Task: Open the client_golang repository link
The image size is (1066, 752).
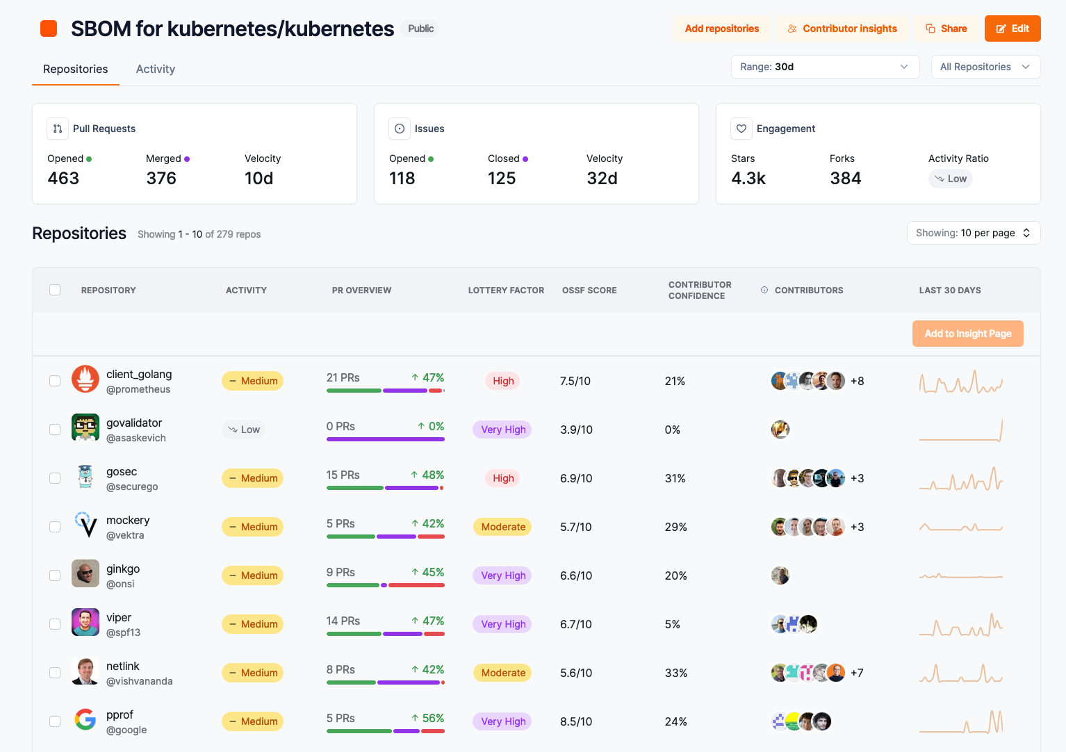Action: [x=139, y=374]
